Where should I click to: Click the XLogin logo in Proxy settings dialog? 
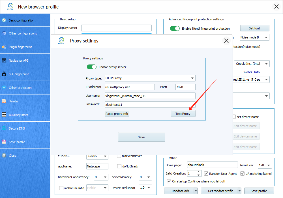pyautogui.click(x=61, y=40)
